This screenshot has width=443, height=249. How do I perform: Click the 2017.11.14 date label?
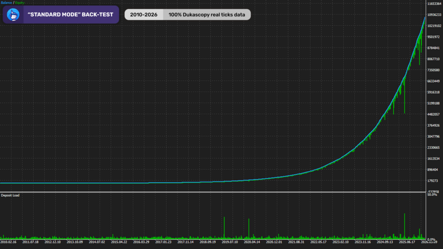(x=186, y=242)
